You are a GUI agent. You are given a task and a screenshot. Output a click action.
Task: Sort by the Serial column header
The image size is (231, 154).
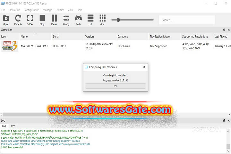click(x=68, y=36)
